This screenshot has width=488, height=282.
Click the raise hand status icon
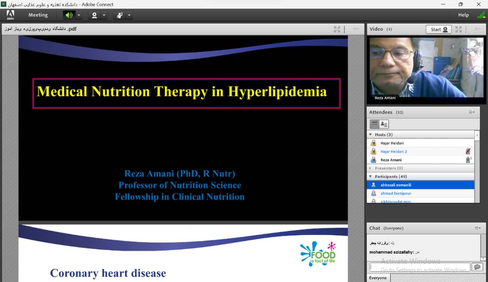119,15
